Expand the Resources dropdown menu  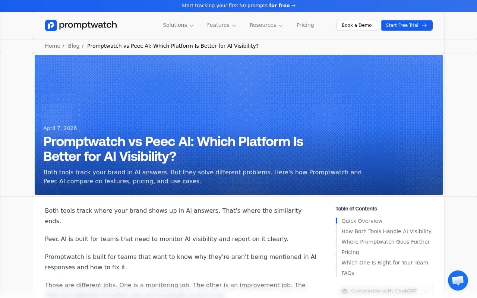pos(266,25)
